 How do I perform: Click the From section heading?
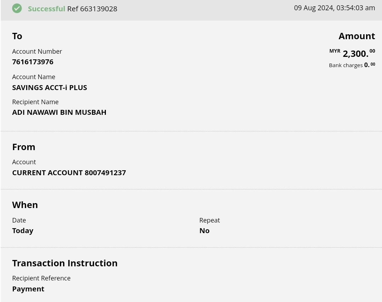click(24, 147)
